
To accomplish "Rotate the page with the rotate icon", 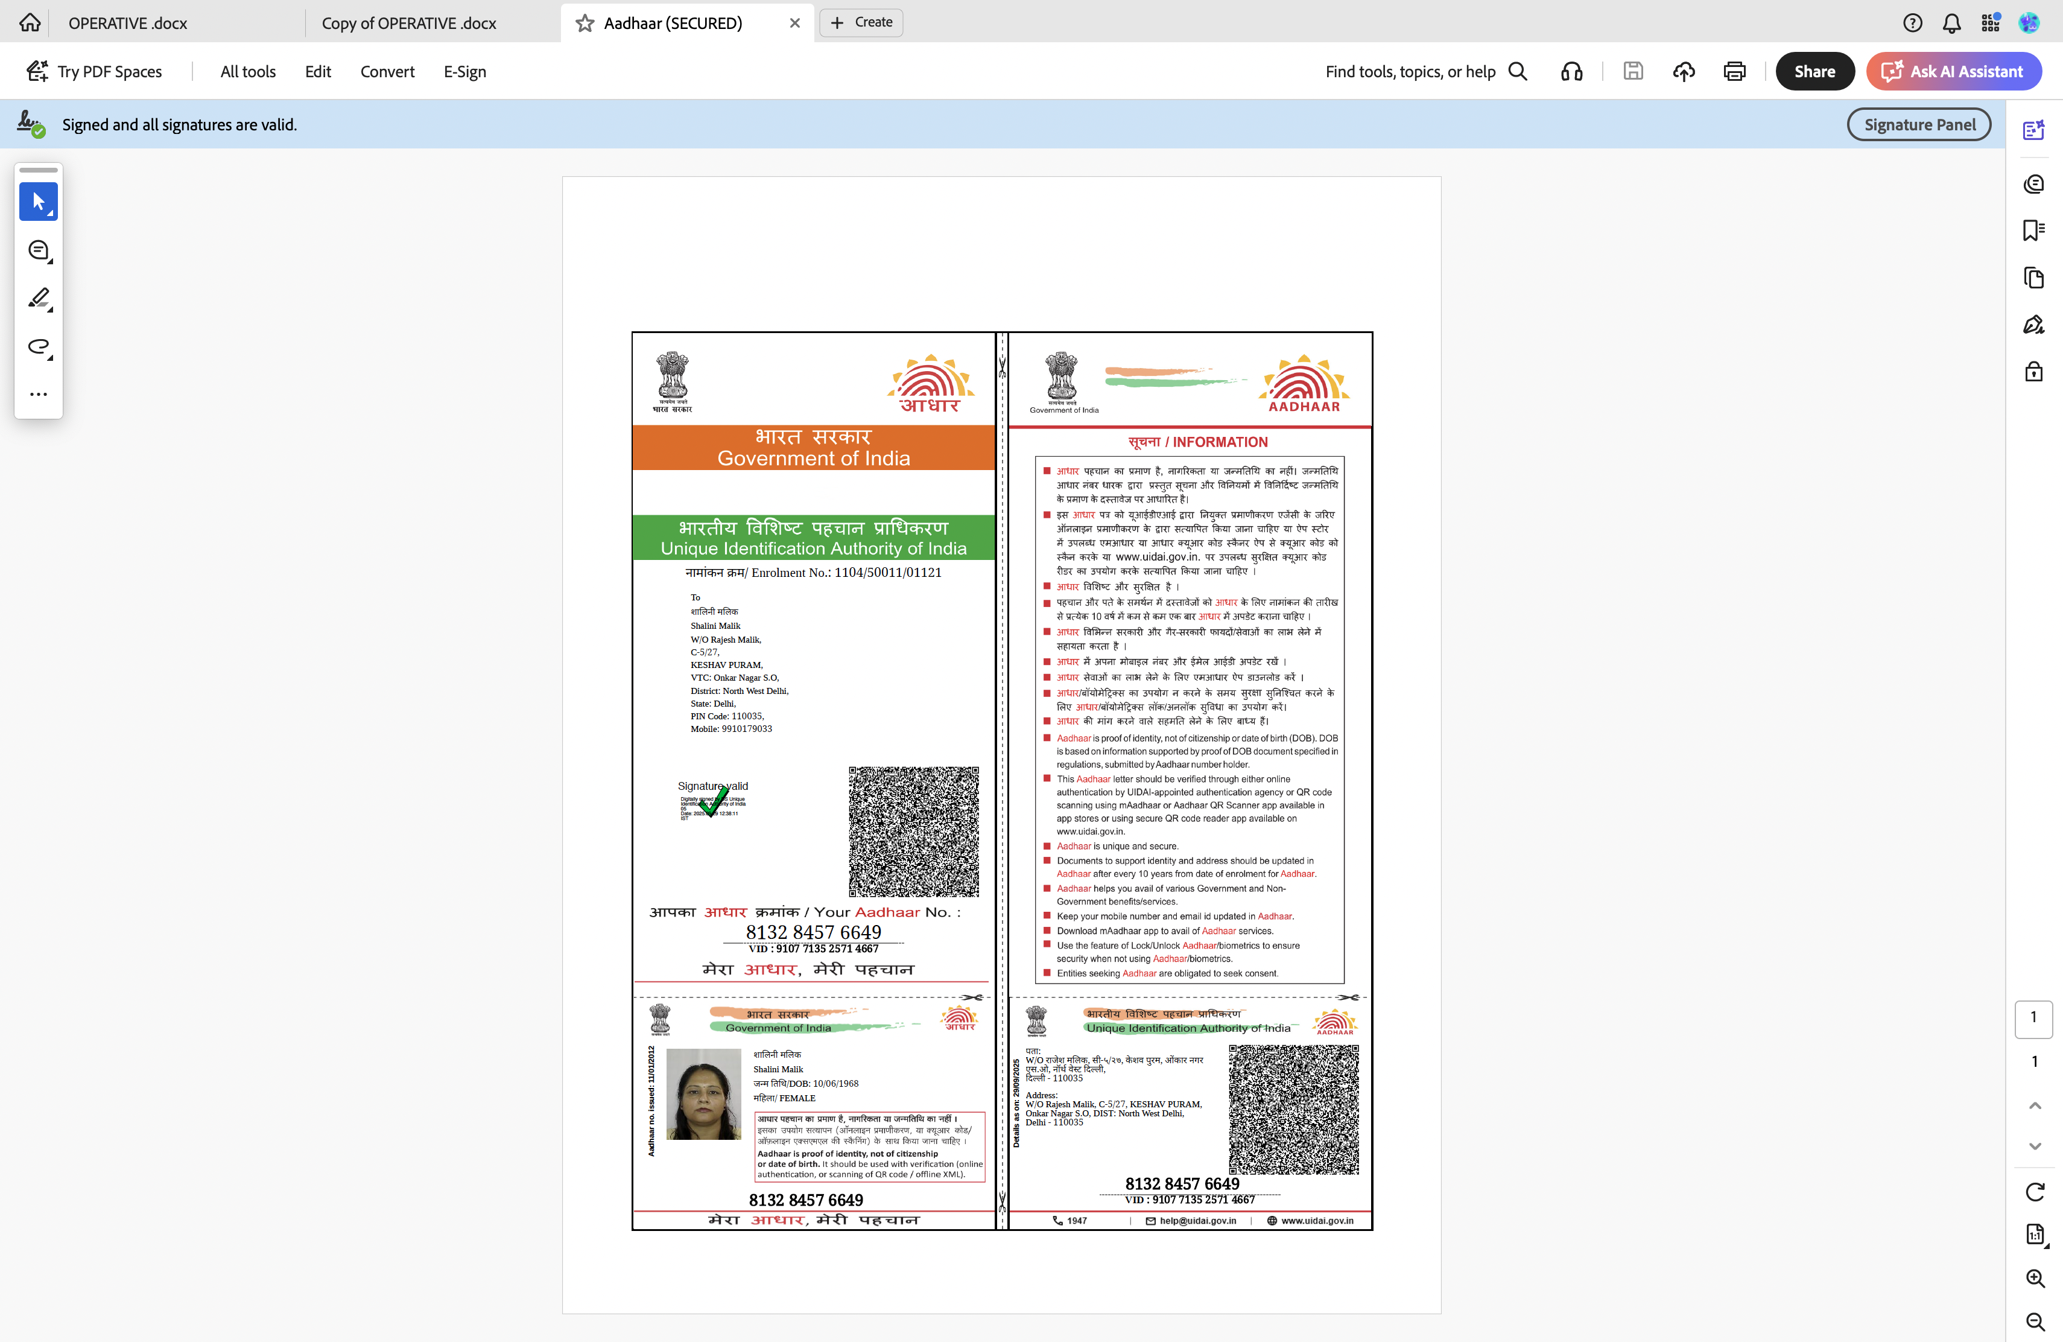I will click(x=2035, y=1192).
